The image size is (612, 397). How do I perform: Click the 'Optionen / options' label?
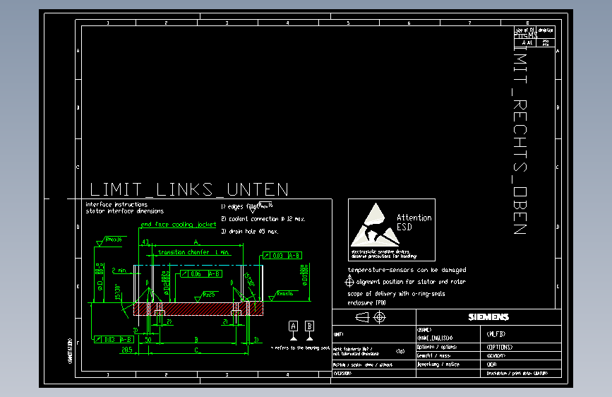click(x=437, y=347)
